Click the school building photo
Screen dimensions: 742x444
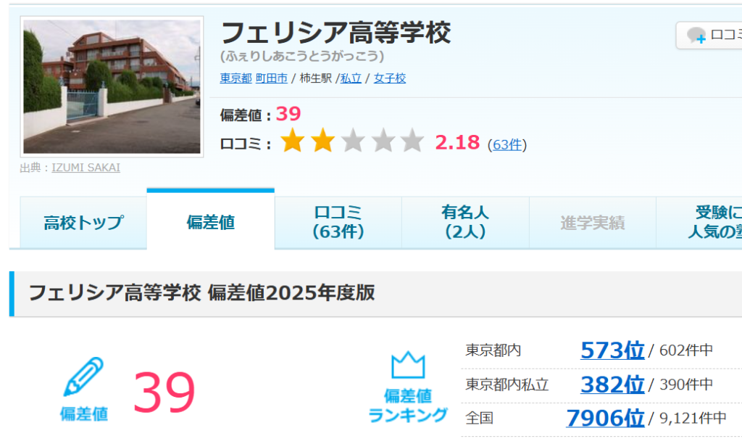(x=112, y=87)
